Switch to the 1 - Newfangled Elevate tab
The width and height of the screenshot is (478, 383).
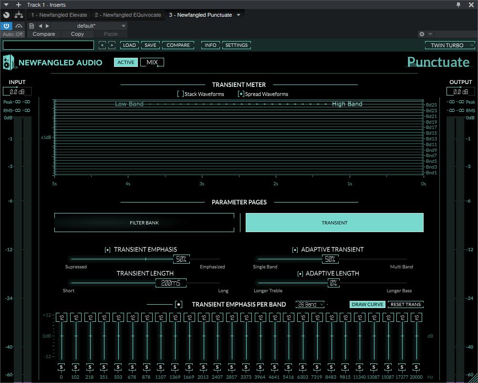click(x=59, y=15)
